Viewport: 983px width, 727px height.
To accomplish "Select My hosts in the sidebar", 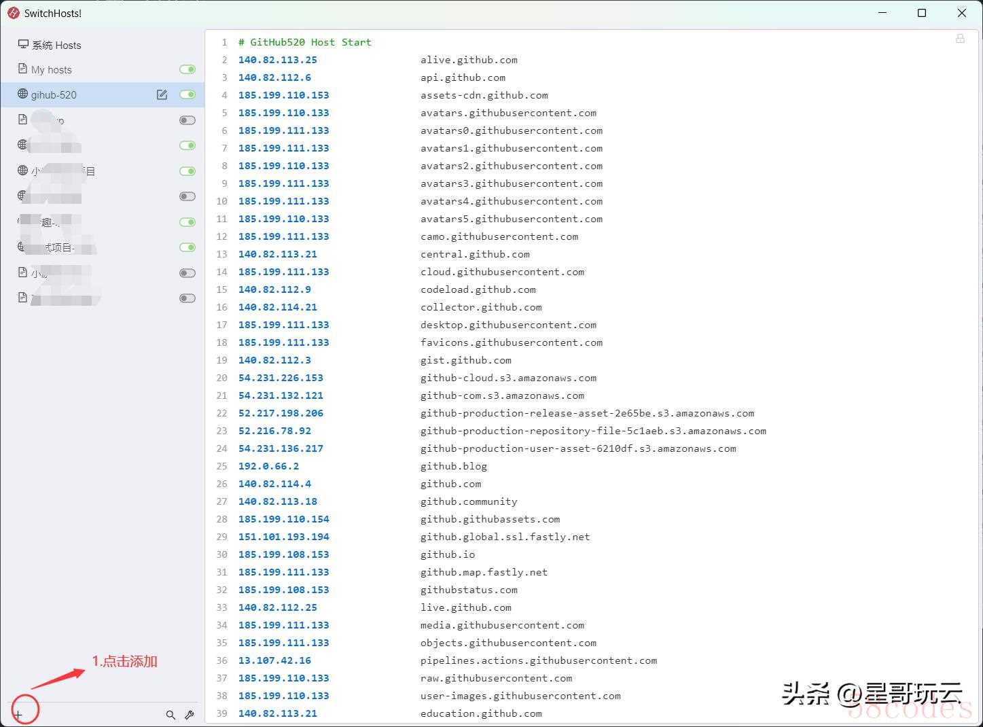I will click(x=103, y=69).
